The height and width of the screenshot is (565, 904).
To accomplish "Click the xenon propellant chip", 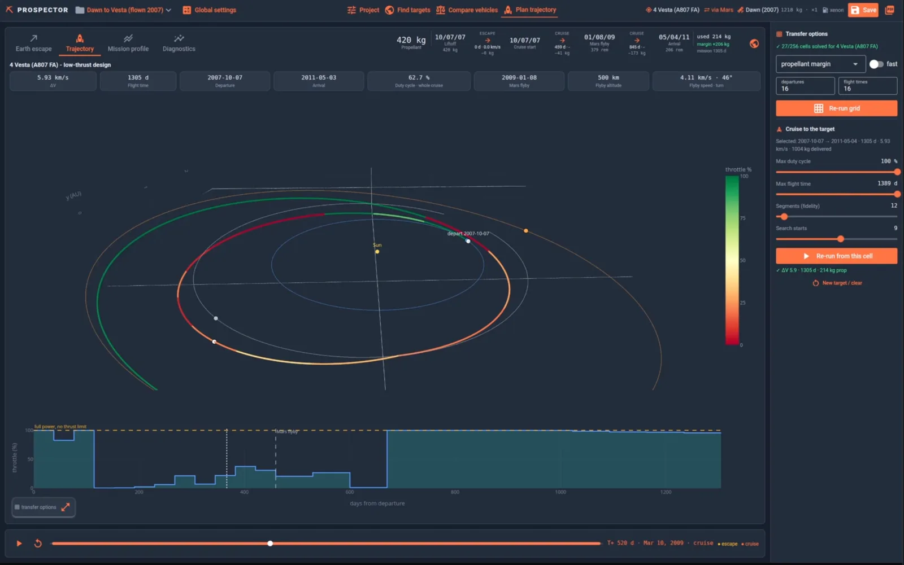I will (833, 10).
